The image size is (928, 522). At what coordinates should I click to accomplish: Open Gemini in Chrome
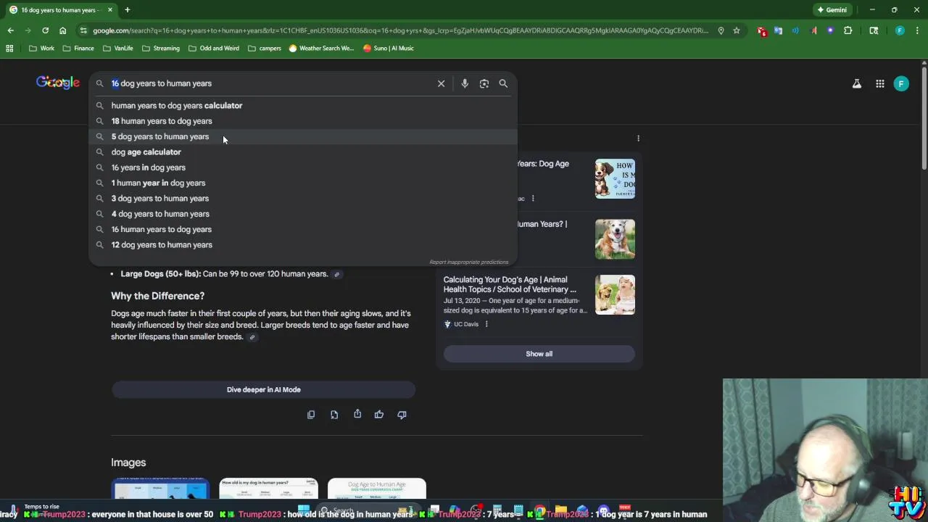click(831, 9)
